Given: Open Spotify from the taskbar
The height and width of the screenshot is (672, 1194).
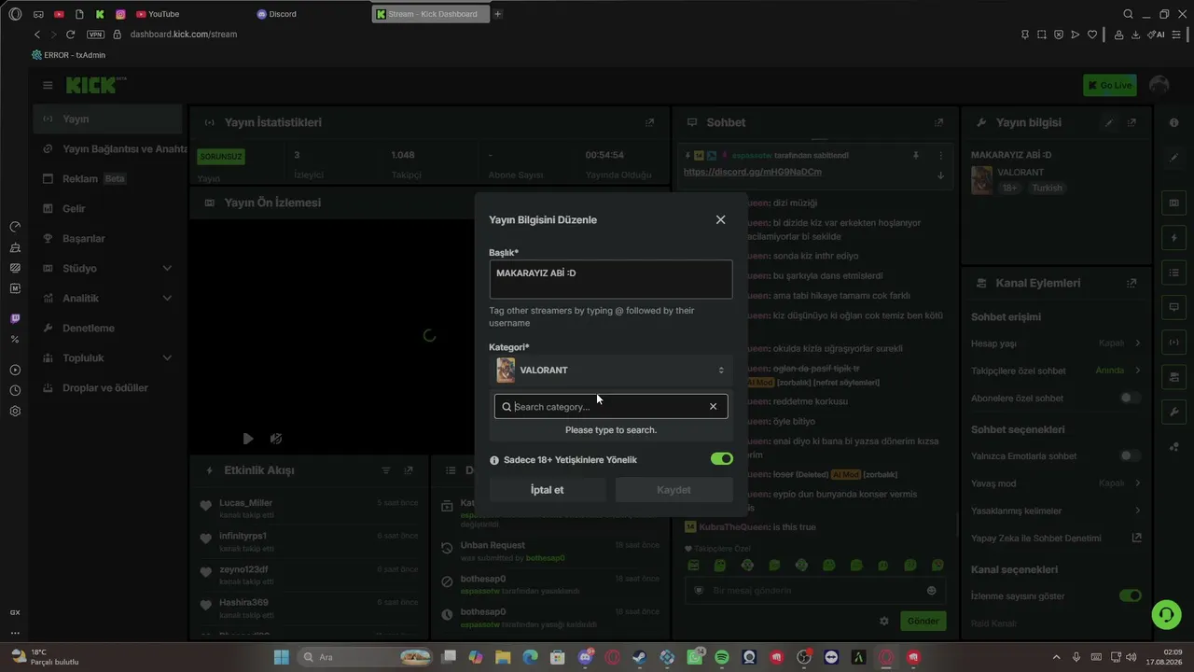Looking at the screenshot, I should pyautogui.click(x=722, y=657).
